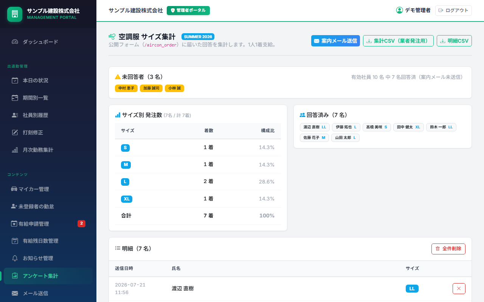Select アンケート集計 menu item
Screen dimensions: 484x302
click(48, 276)
